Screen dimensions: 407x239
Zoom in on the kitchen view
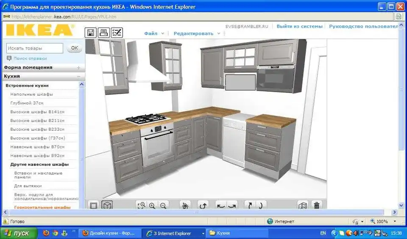[x=152, y=205]
